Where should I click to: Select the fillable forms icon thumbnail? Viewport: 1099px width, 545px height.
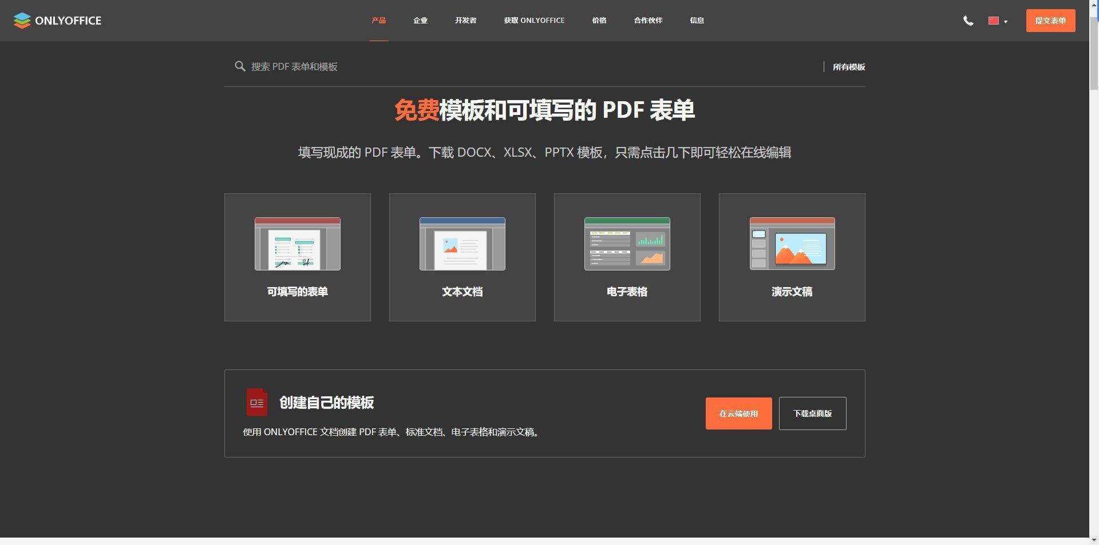(x=297, y=244)
